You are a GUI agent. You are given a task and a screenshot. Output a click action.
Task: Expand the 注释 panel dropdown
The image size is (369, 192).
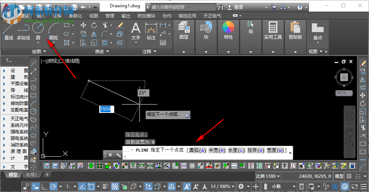[x=149, y=51]
